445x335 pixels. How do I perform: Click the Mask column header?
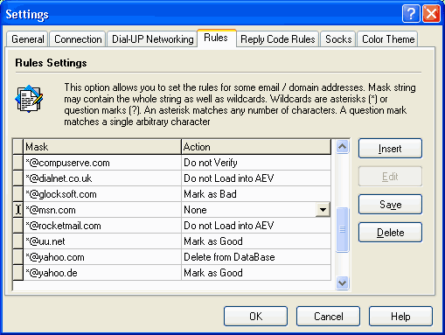[x=102, y=147]
